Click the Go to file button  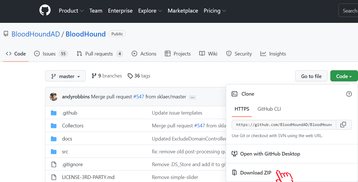(311, 76)
